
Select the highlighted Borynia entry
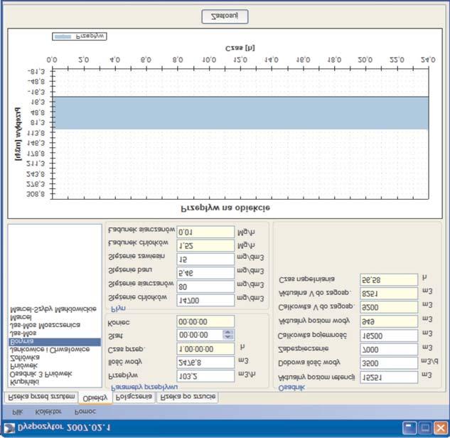click(55, 341)
